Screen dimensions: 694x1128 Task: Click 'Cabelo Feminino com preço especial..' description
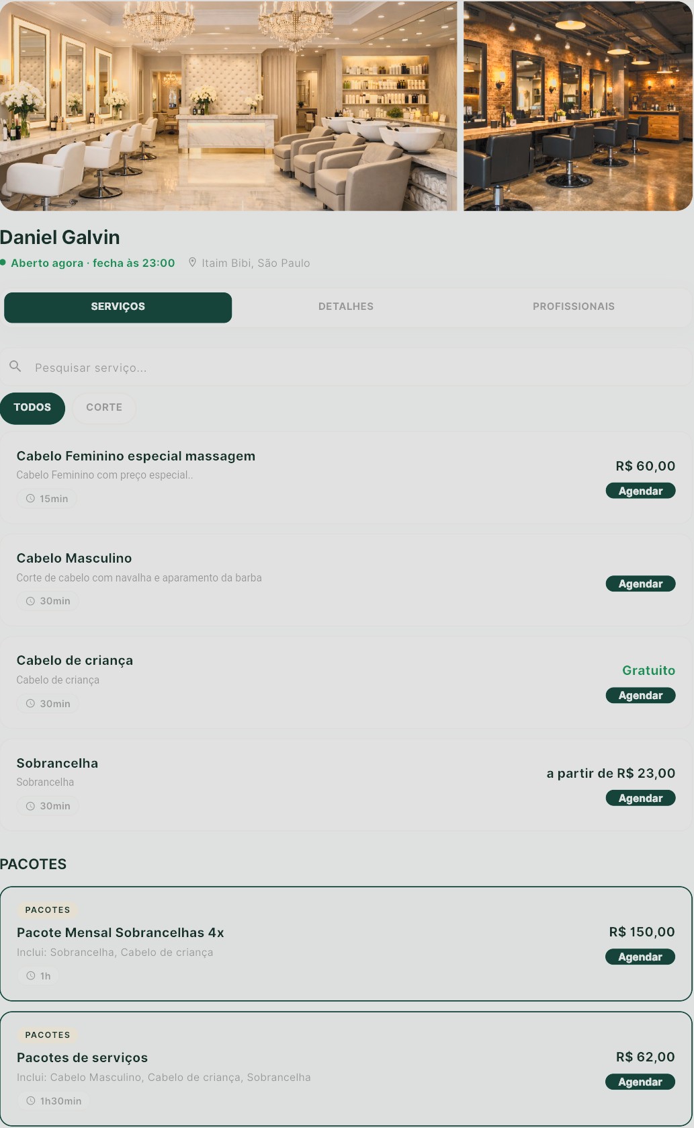coord(105,475)
